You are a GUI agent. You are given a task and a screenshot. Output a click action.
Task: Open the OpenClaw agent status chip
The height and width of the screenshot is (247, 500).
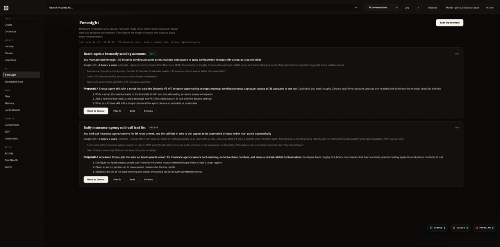484,228
